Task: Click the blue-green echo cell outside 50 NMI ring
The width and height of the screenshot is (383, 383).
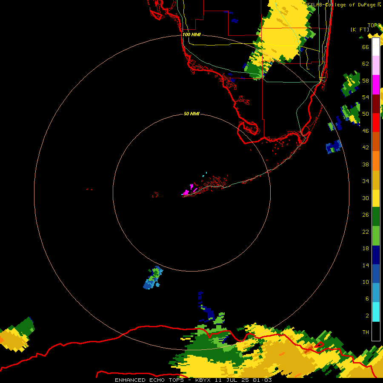Action: point(153,278)
